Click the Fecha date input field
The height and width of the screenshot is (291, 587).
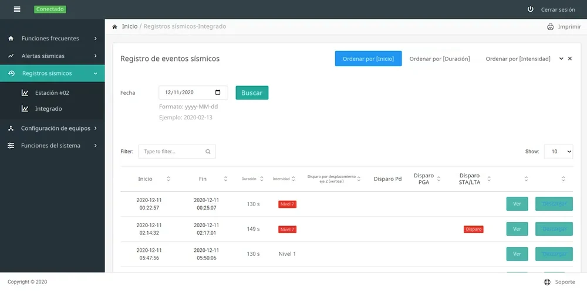(193, 93)
